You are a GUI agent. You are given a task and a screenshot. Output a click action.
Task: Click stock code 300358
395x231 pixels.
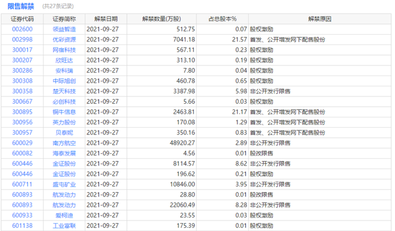[x=22, y=91]
